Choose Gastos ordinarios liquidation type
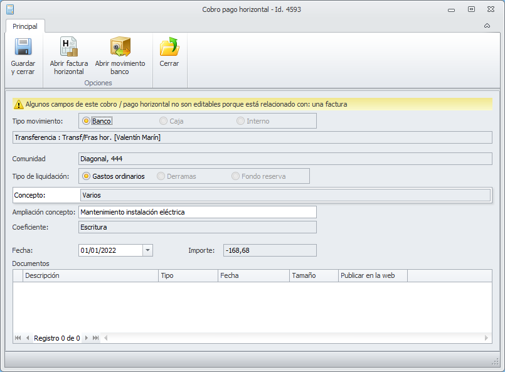This screenshot has height=372, width=505. 87,176
